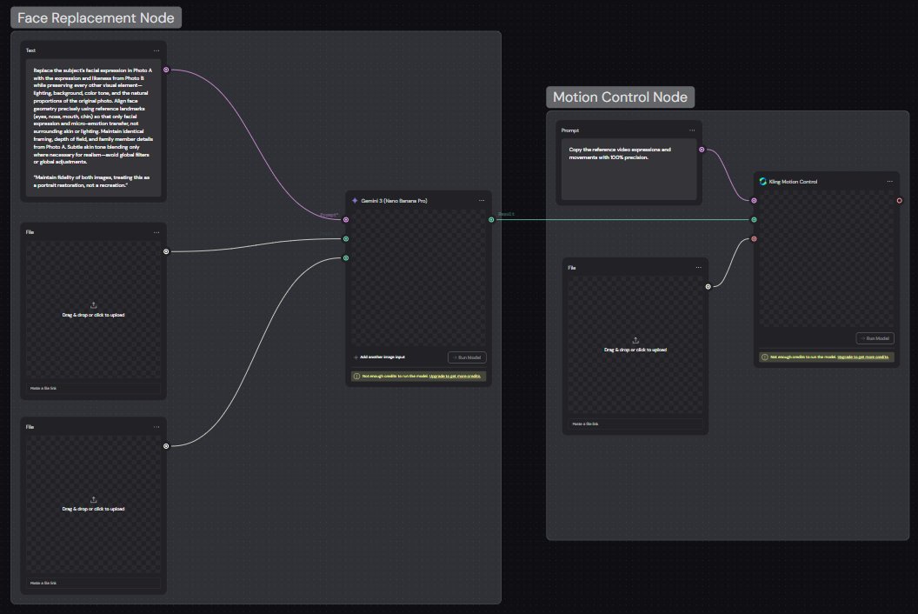
Task: Click the info icon in Kling's credits warning
Action: pyautogui.click(x=765, y=357)
